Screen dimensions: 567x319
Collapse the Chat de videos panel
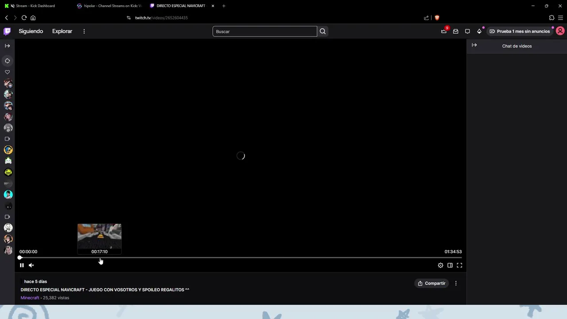pos(474,45)
